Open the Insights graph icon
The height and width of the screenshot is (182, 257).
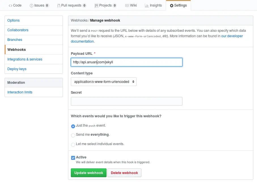tap(147, 5)
